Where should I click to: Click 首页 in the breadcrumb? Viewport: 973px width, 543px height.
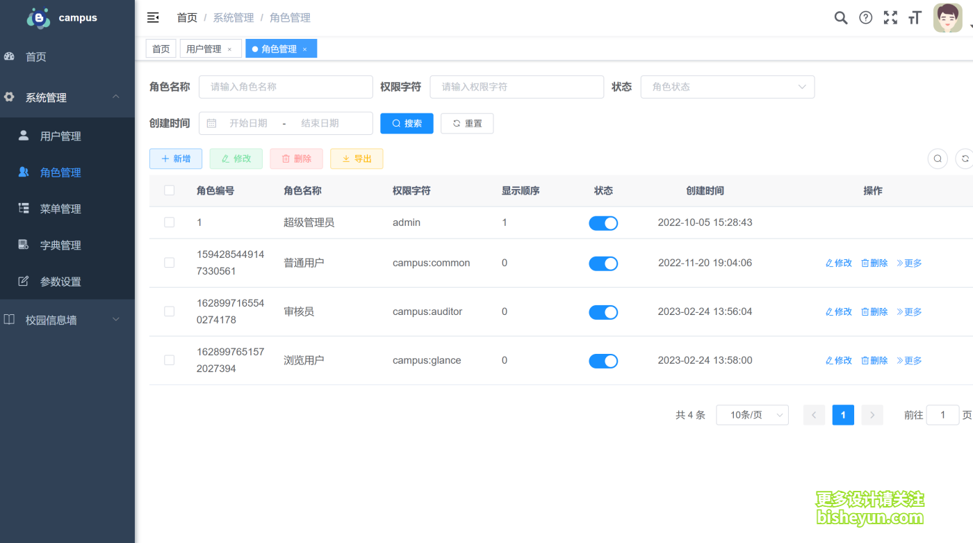tap(187, 18)
